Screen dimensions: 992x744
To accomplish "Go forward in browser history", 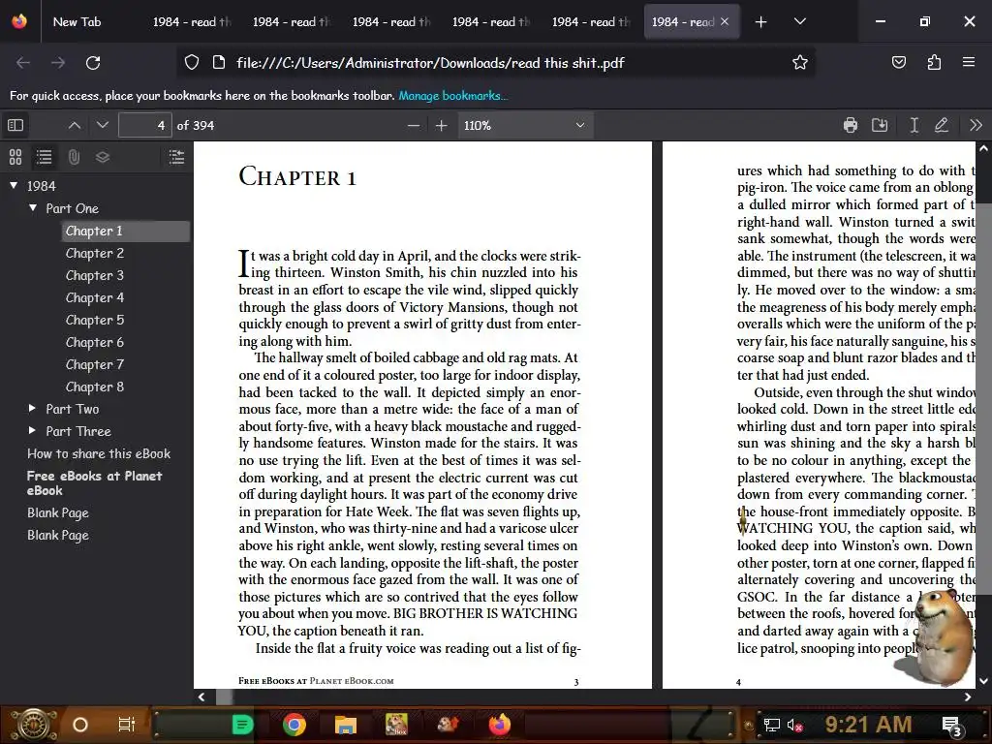I will (57, 63).
